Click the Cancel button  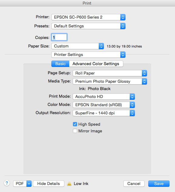point(134,183)
